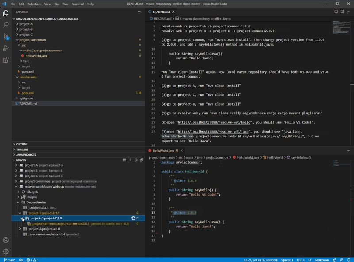Open the Selection menu

click(34, 4)
